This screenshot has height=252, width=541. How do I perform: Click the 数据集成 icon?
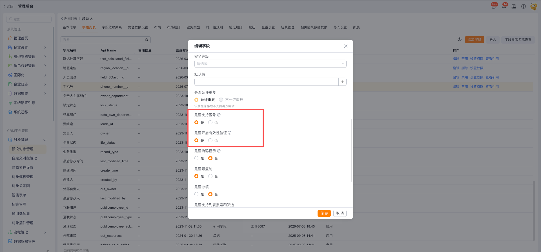pos(10,94)
